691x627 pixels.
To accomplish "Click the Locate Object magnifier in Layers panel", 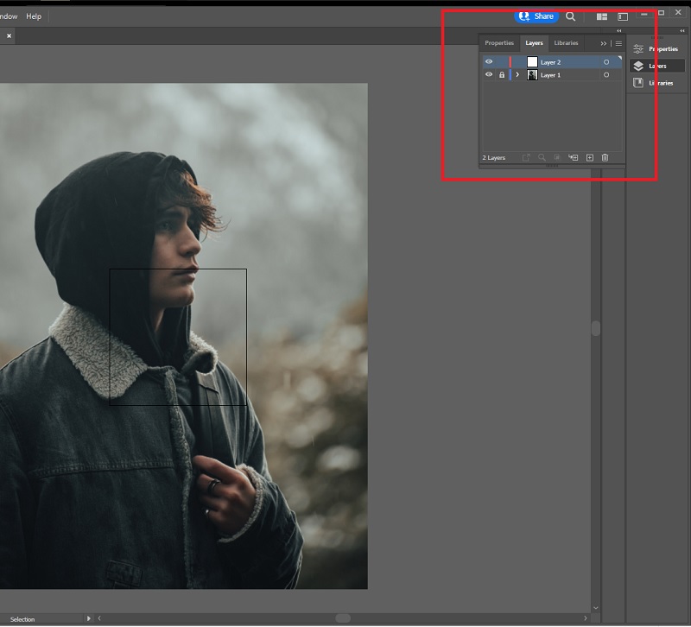I will coord(543,157).
